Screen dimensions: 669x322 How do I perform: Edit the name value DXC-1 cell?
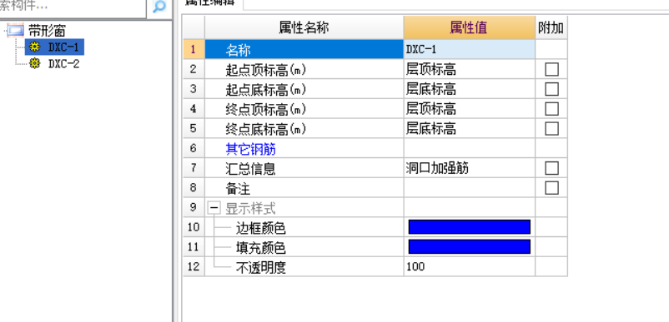pos(470,49)
